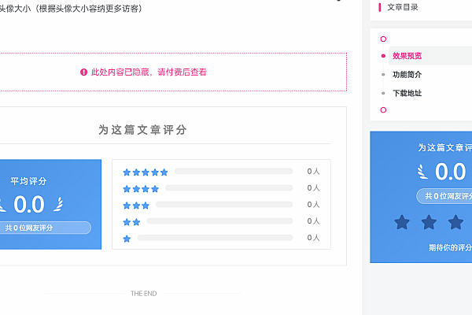Viewport: 472px width, 315px height.
Task: Rate two stars in sidebar widget
Action: (429, 222)
